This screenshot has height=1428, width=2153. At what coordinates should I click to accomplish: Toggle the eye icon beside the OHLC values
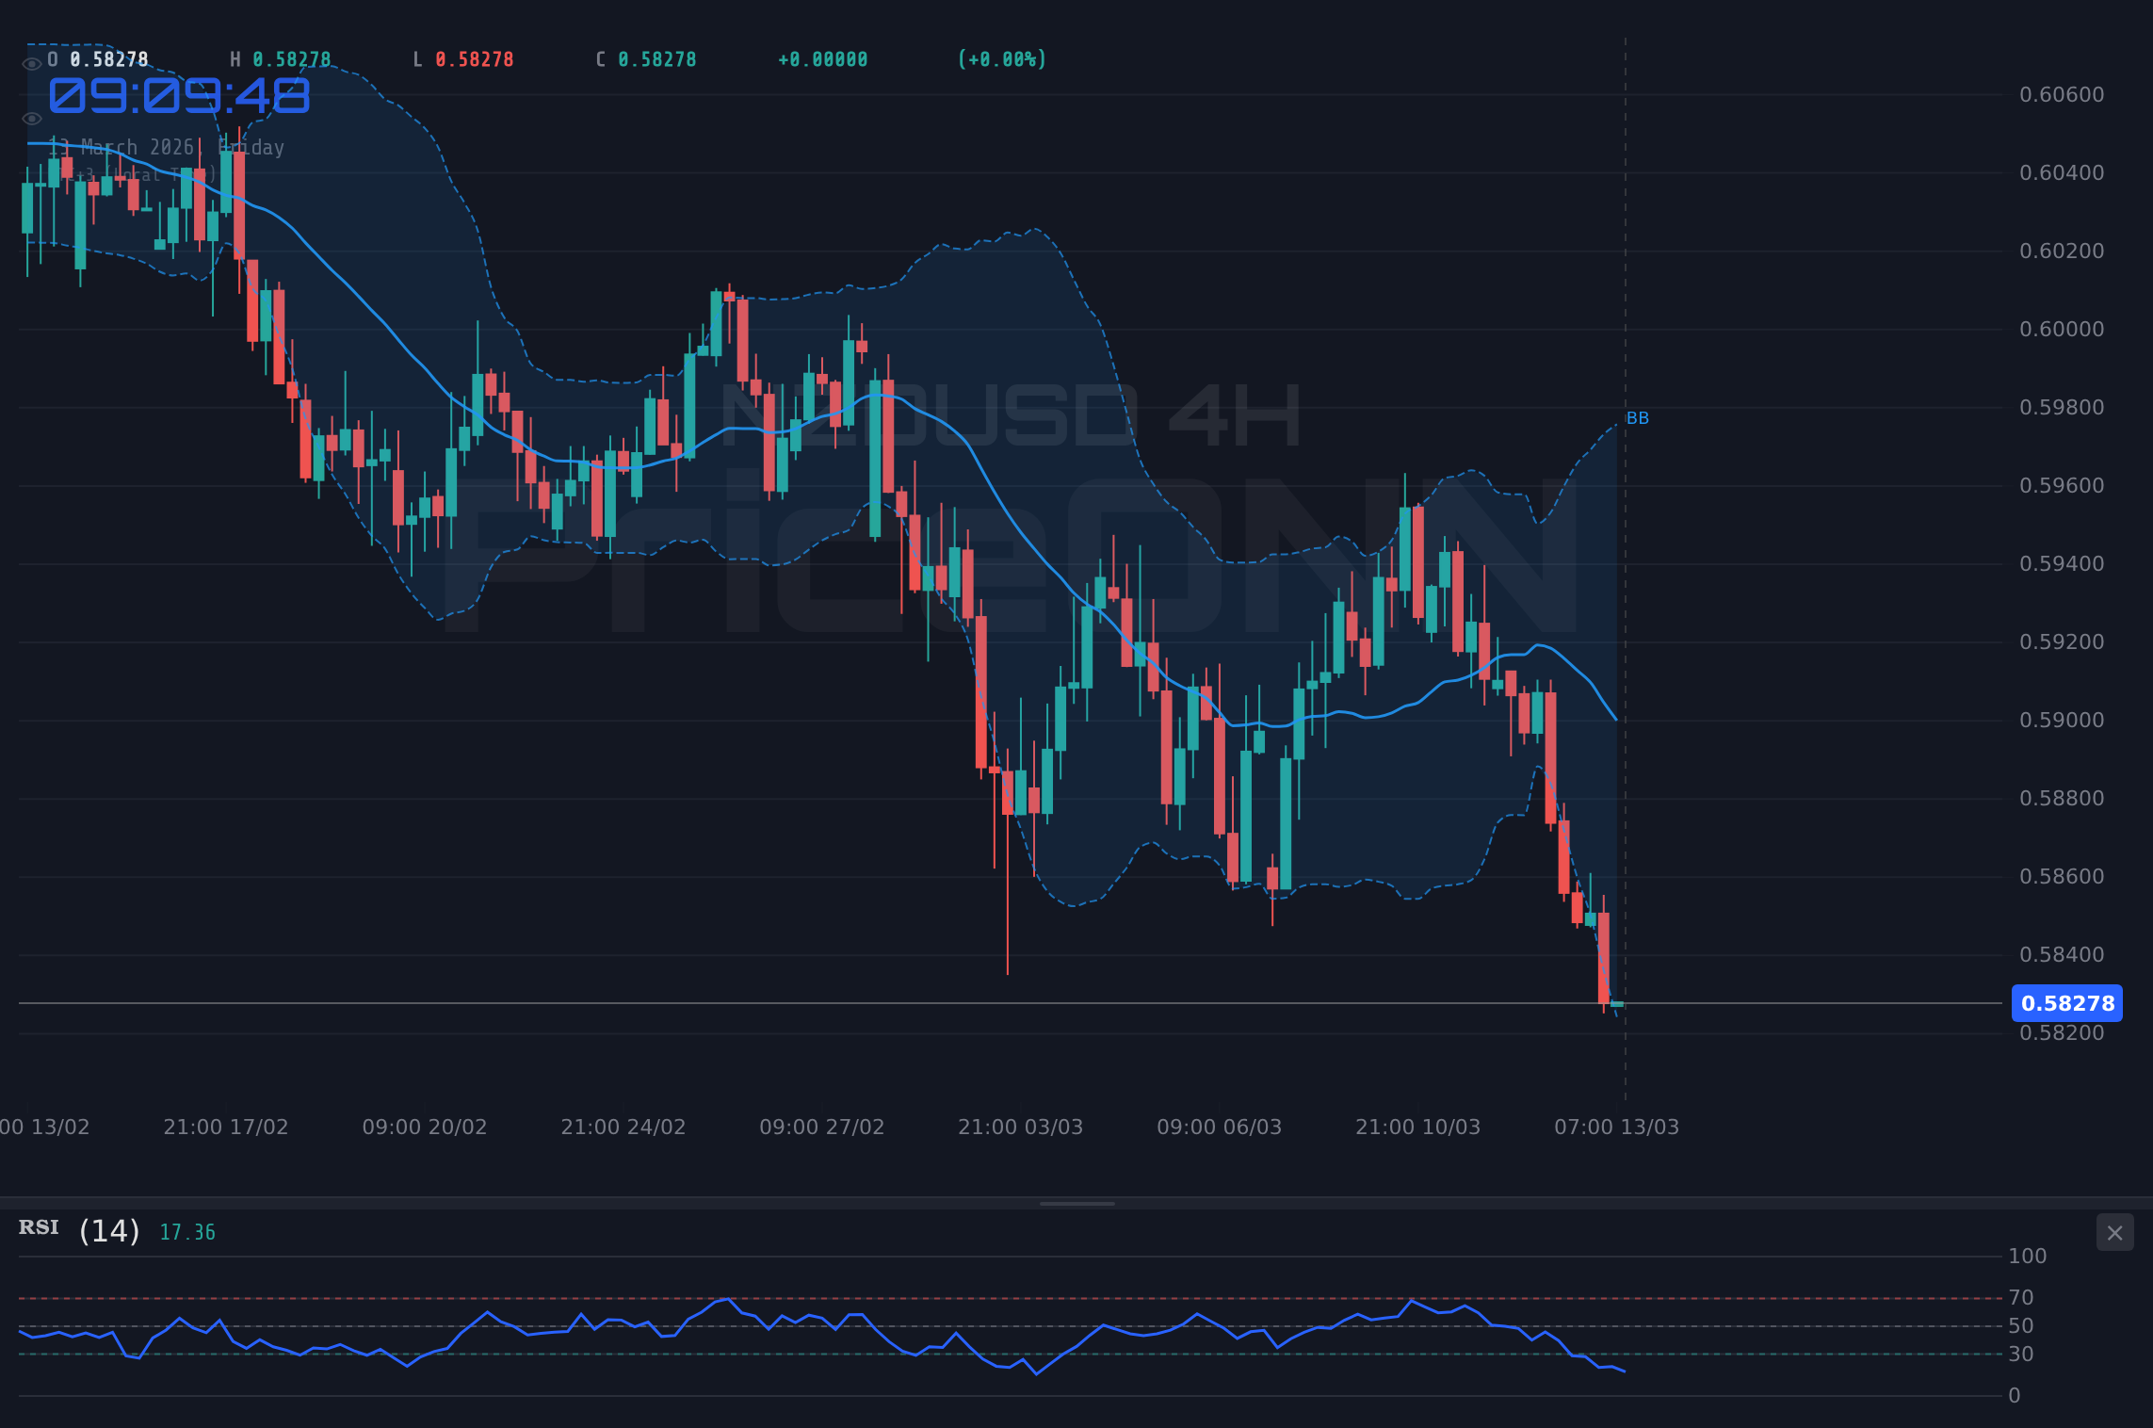tap(31, 64)
